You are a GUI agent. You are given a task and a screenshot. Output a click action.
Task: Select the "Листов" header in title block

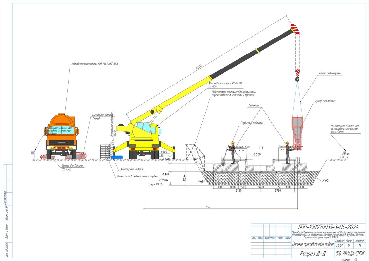[360, 241]
